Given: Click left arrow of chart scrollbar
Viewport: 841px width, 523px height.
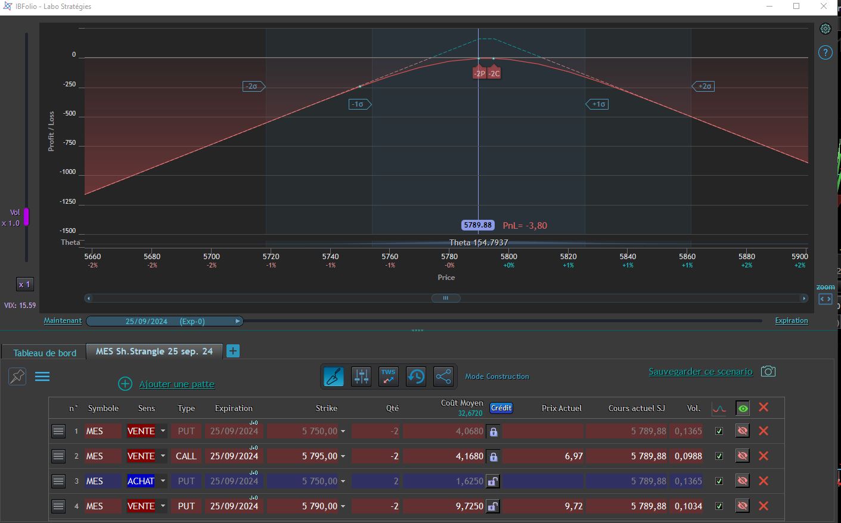Looking at the screenshot, I should point(89,298).
